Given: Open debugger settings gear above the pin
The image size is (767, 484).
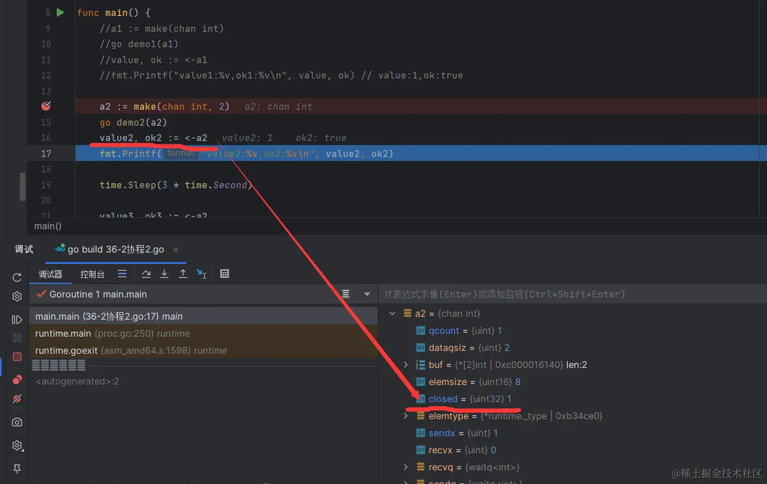Looking at the screenshot, I should [x=17, y=445].
